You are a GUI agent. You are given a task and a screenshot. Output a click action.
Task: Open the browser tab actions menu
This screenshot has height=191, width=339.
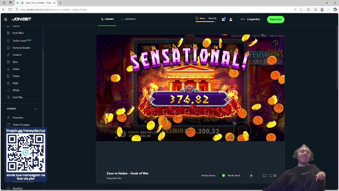(x=11, y=3)
